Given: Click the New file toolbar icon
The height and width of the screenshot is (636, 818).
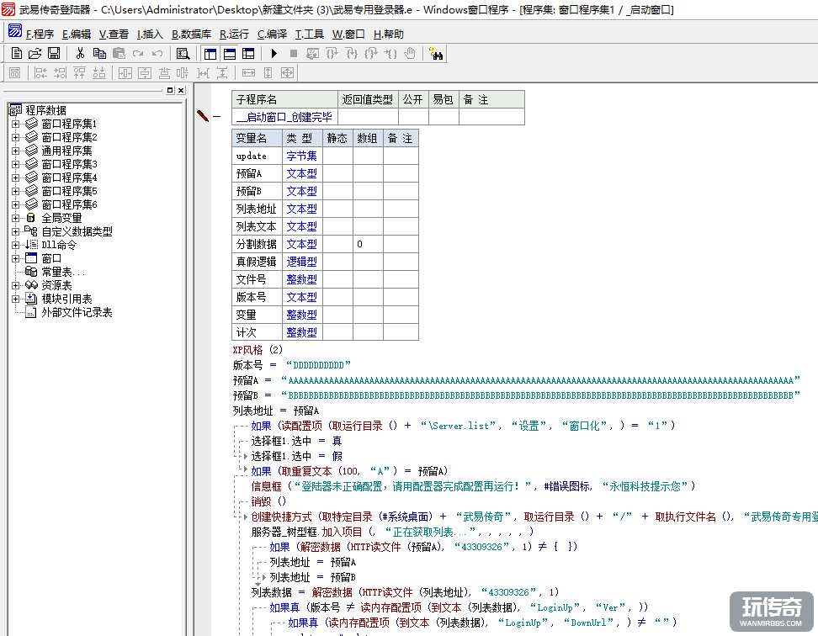Looking at the screenshot, I should pyautogui.click(x=17, y=53).
